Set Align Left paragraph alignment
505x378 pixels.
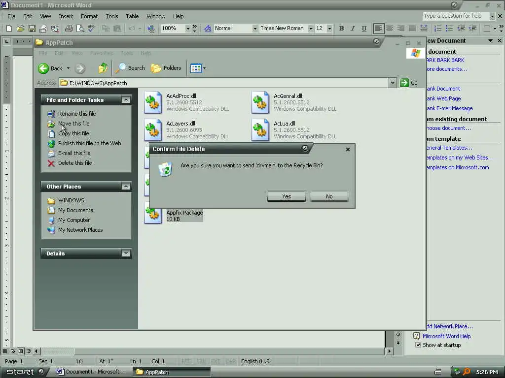click(378, 29)
